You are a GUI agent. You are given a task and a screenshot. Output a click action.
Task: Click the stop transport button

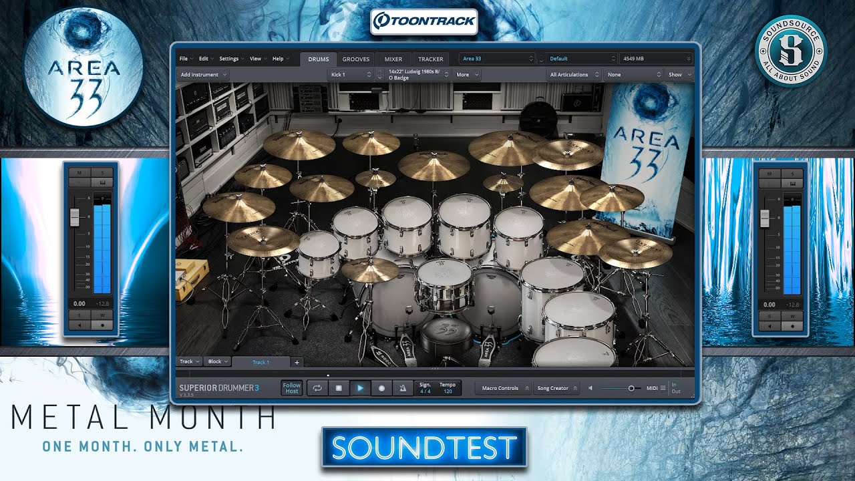(x=339, y=388)
